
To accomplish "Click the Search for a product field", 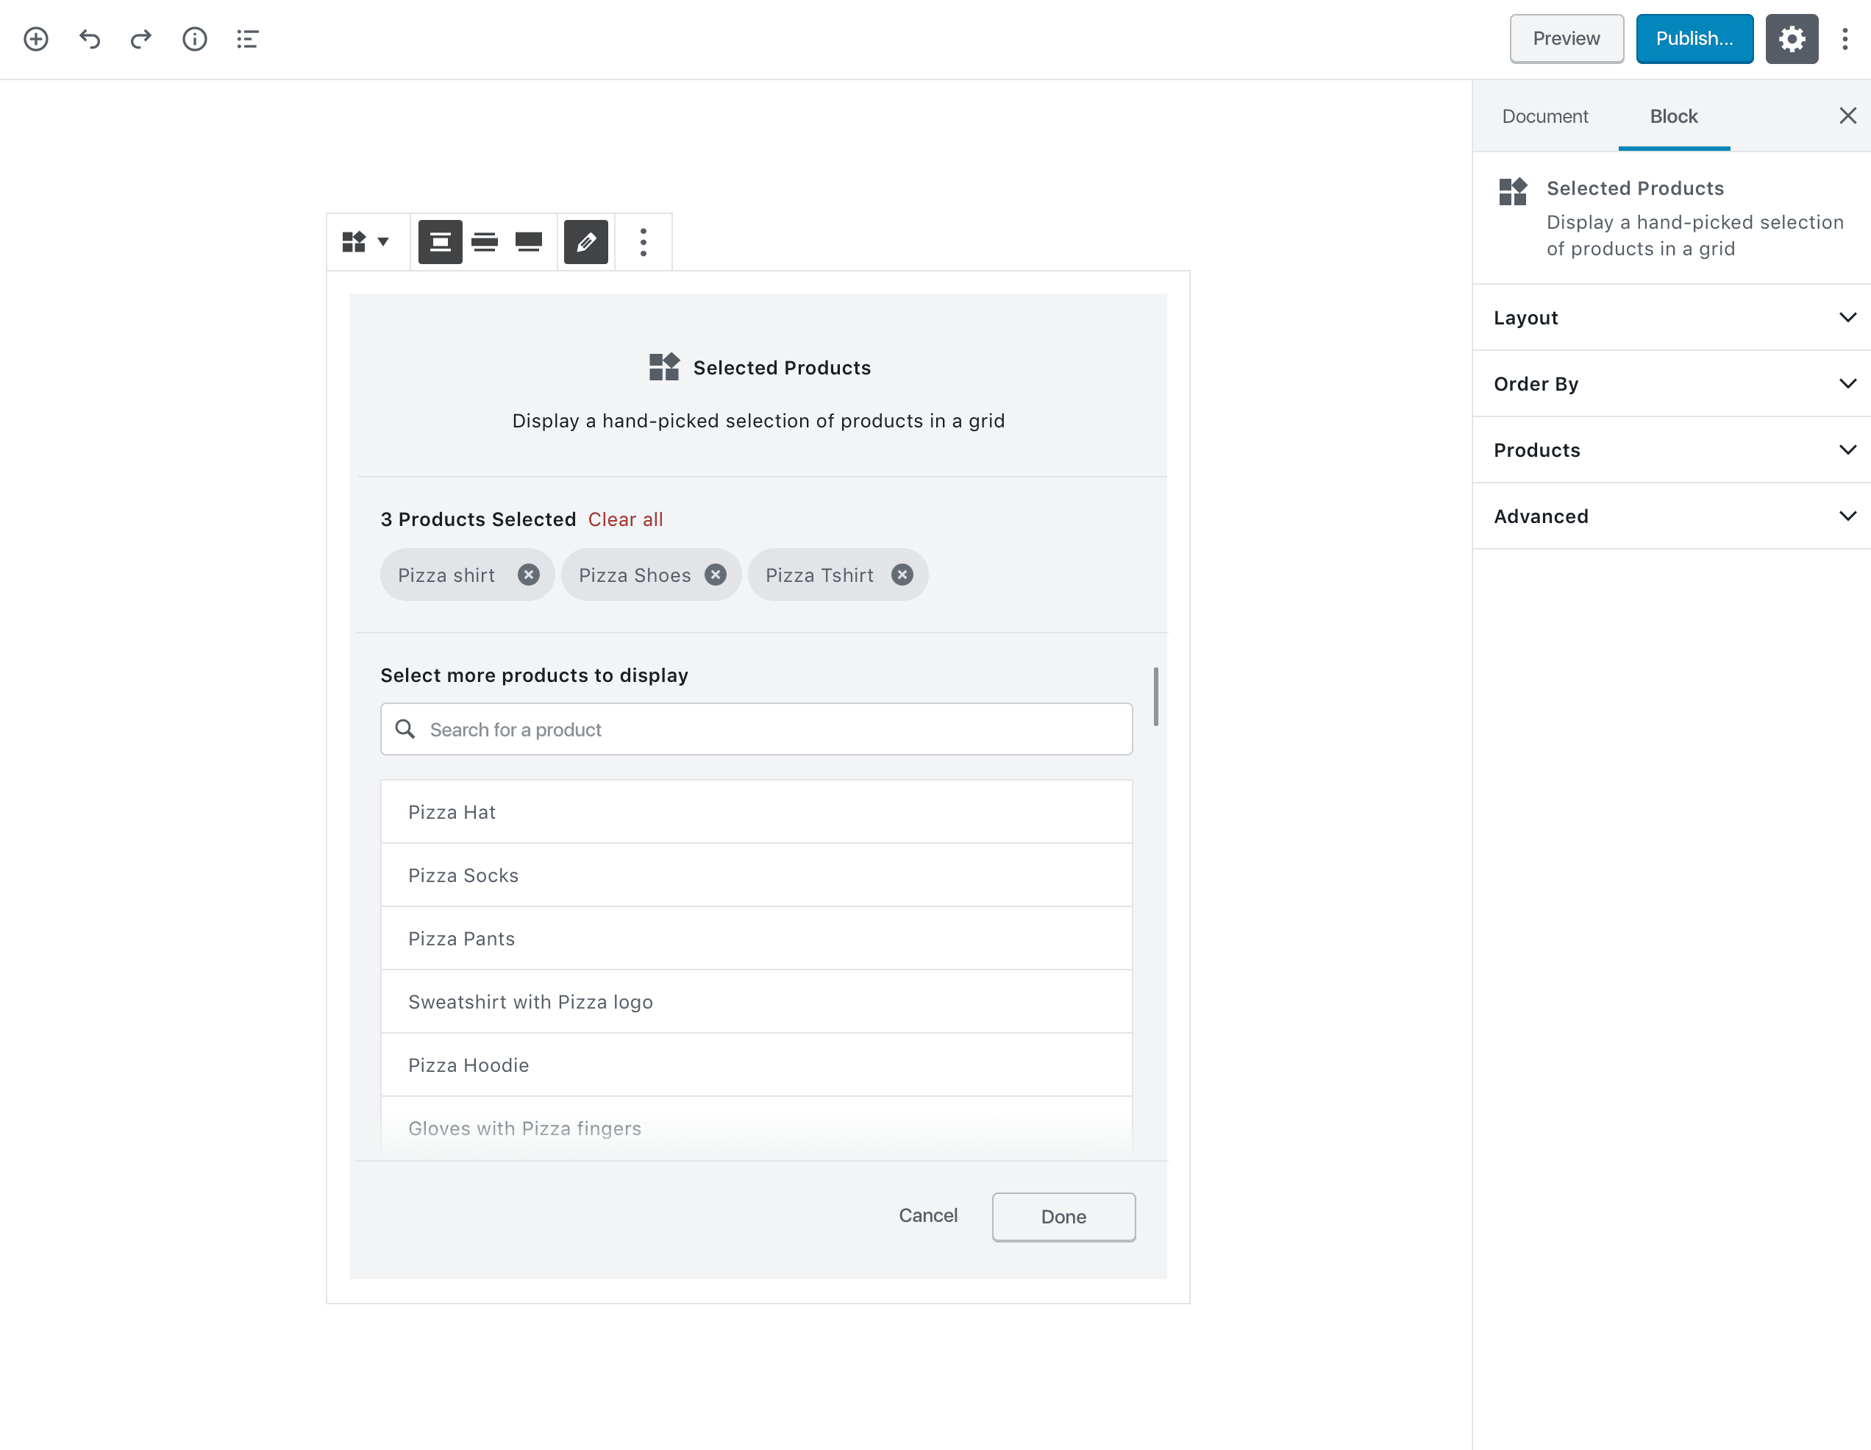I will coord(757,729).
